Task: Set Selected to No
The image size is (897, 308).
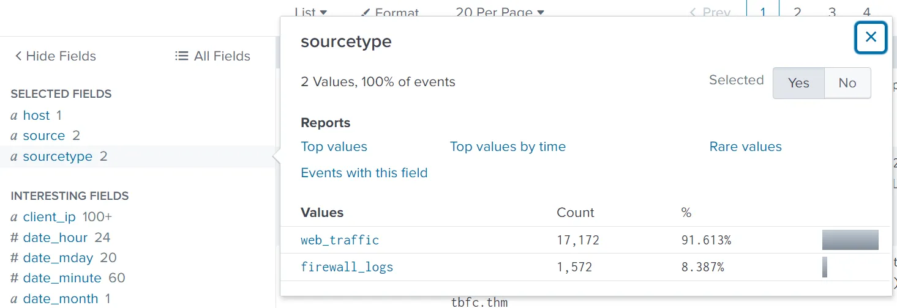Action: (x=847, y=83)
